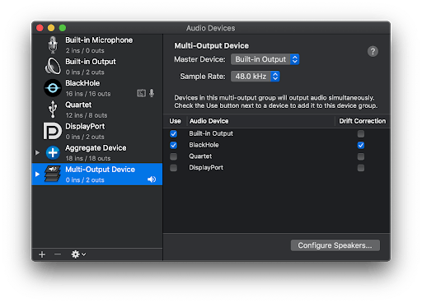This screenshot has width=422, height=303.
Task: Click the Drift Correction column header
Action: pos(363,121)
